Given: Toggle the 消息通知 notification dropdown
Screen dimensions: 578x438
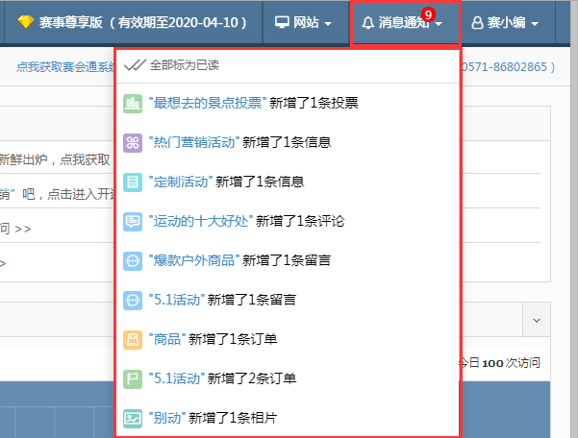Looking at the screenshot, I should tap(402, 22).
